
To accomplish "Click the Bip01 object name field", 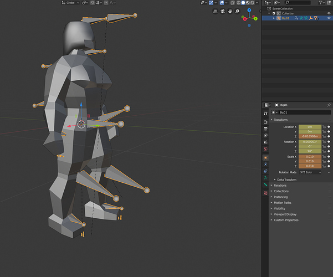I will (x=299, y=112).
